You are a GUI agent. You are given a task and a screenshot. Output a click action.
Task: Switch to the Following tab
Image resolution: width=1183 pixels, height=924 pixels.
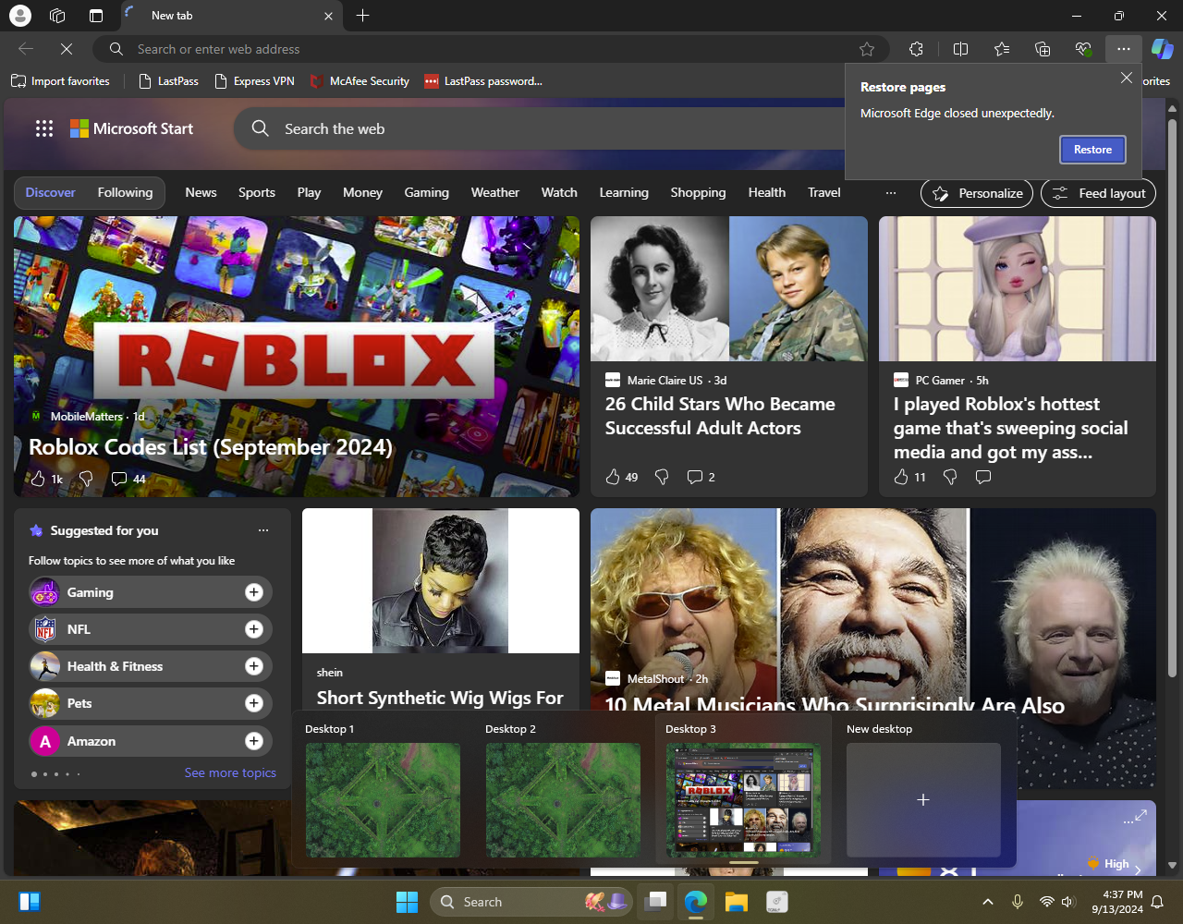[x=125, y=192]
